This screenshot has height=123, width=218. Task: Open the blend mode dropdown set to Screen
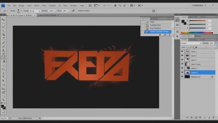click(191, 43)
